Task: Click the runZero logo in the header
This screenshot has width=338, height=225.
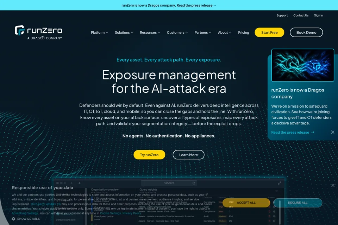Action: (38, 33)
